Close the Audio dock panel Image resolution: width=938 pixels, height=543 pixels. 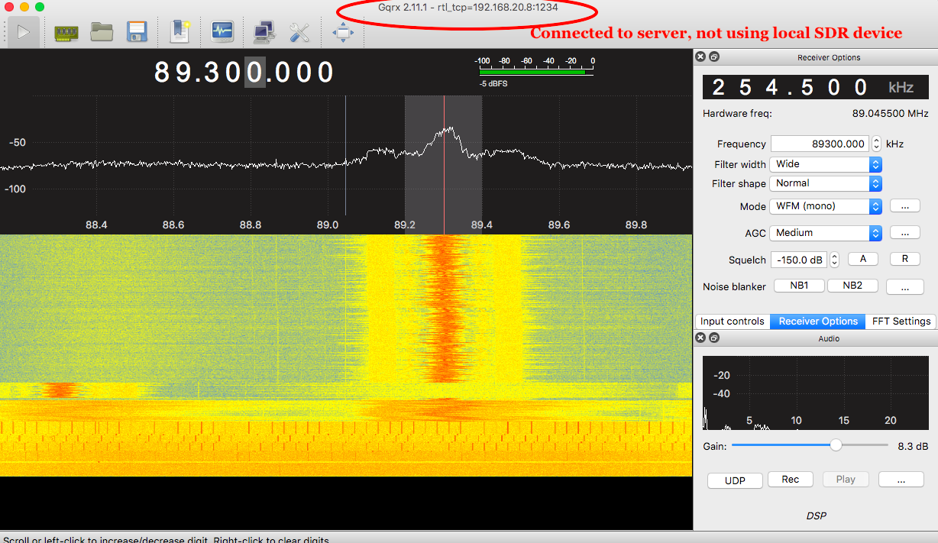tap(700, 338)
